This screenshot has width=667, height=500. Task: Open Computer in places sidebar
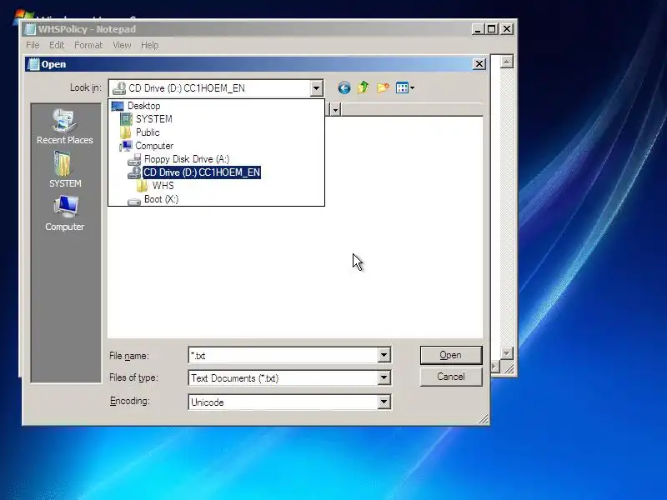pos(65,213)
